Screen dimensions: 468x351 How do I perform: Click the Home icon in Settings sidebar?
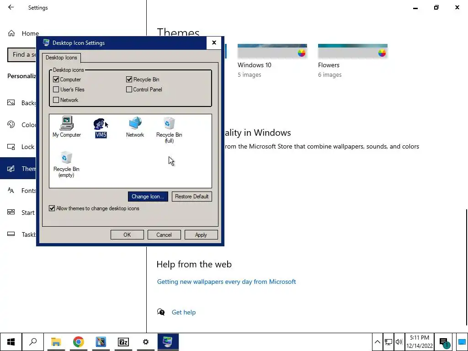pyautogui.click(x=11, y=33)
